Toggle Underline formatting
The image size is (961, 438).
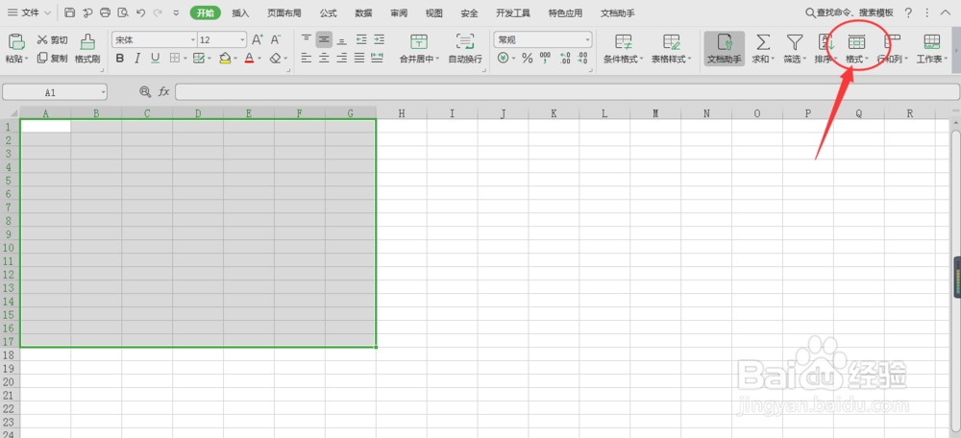click(x=156, y=59)
